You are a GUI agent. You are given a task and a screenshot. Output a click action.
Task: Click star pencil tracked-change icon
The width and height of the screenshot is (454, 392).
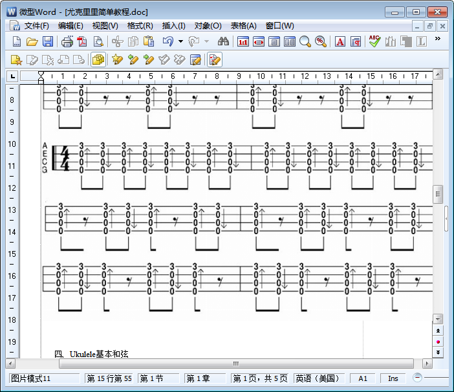tap(117, 60)
